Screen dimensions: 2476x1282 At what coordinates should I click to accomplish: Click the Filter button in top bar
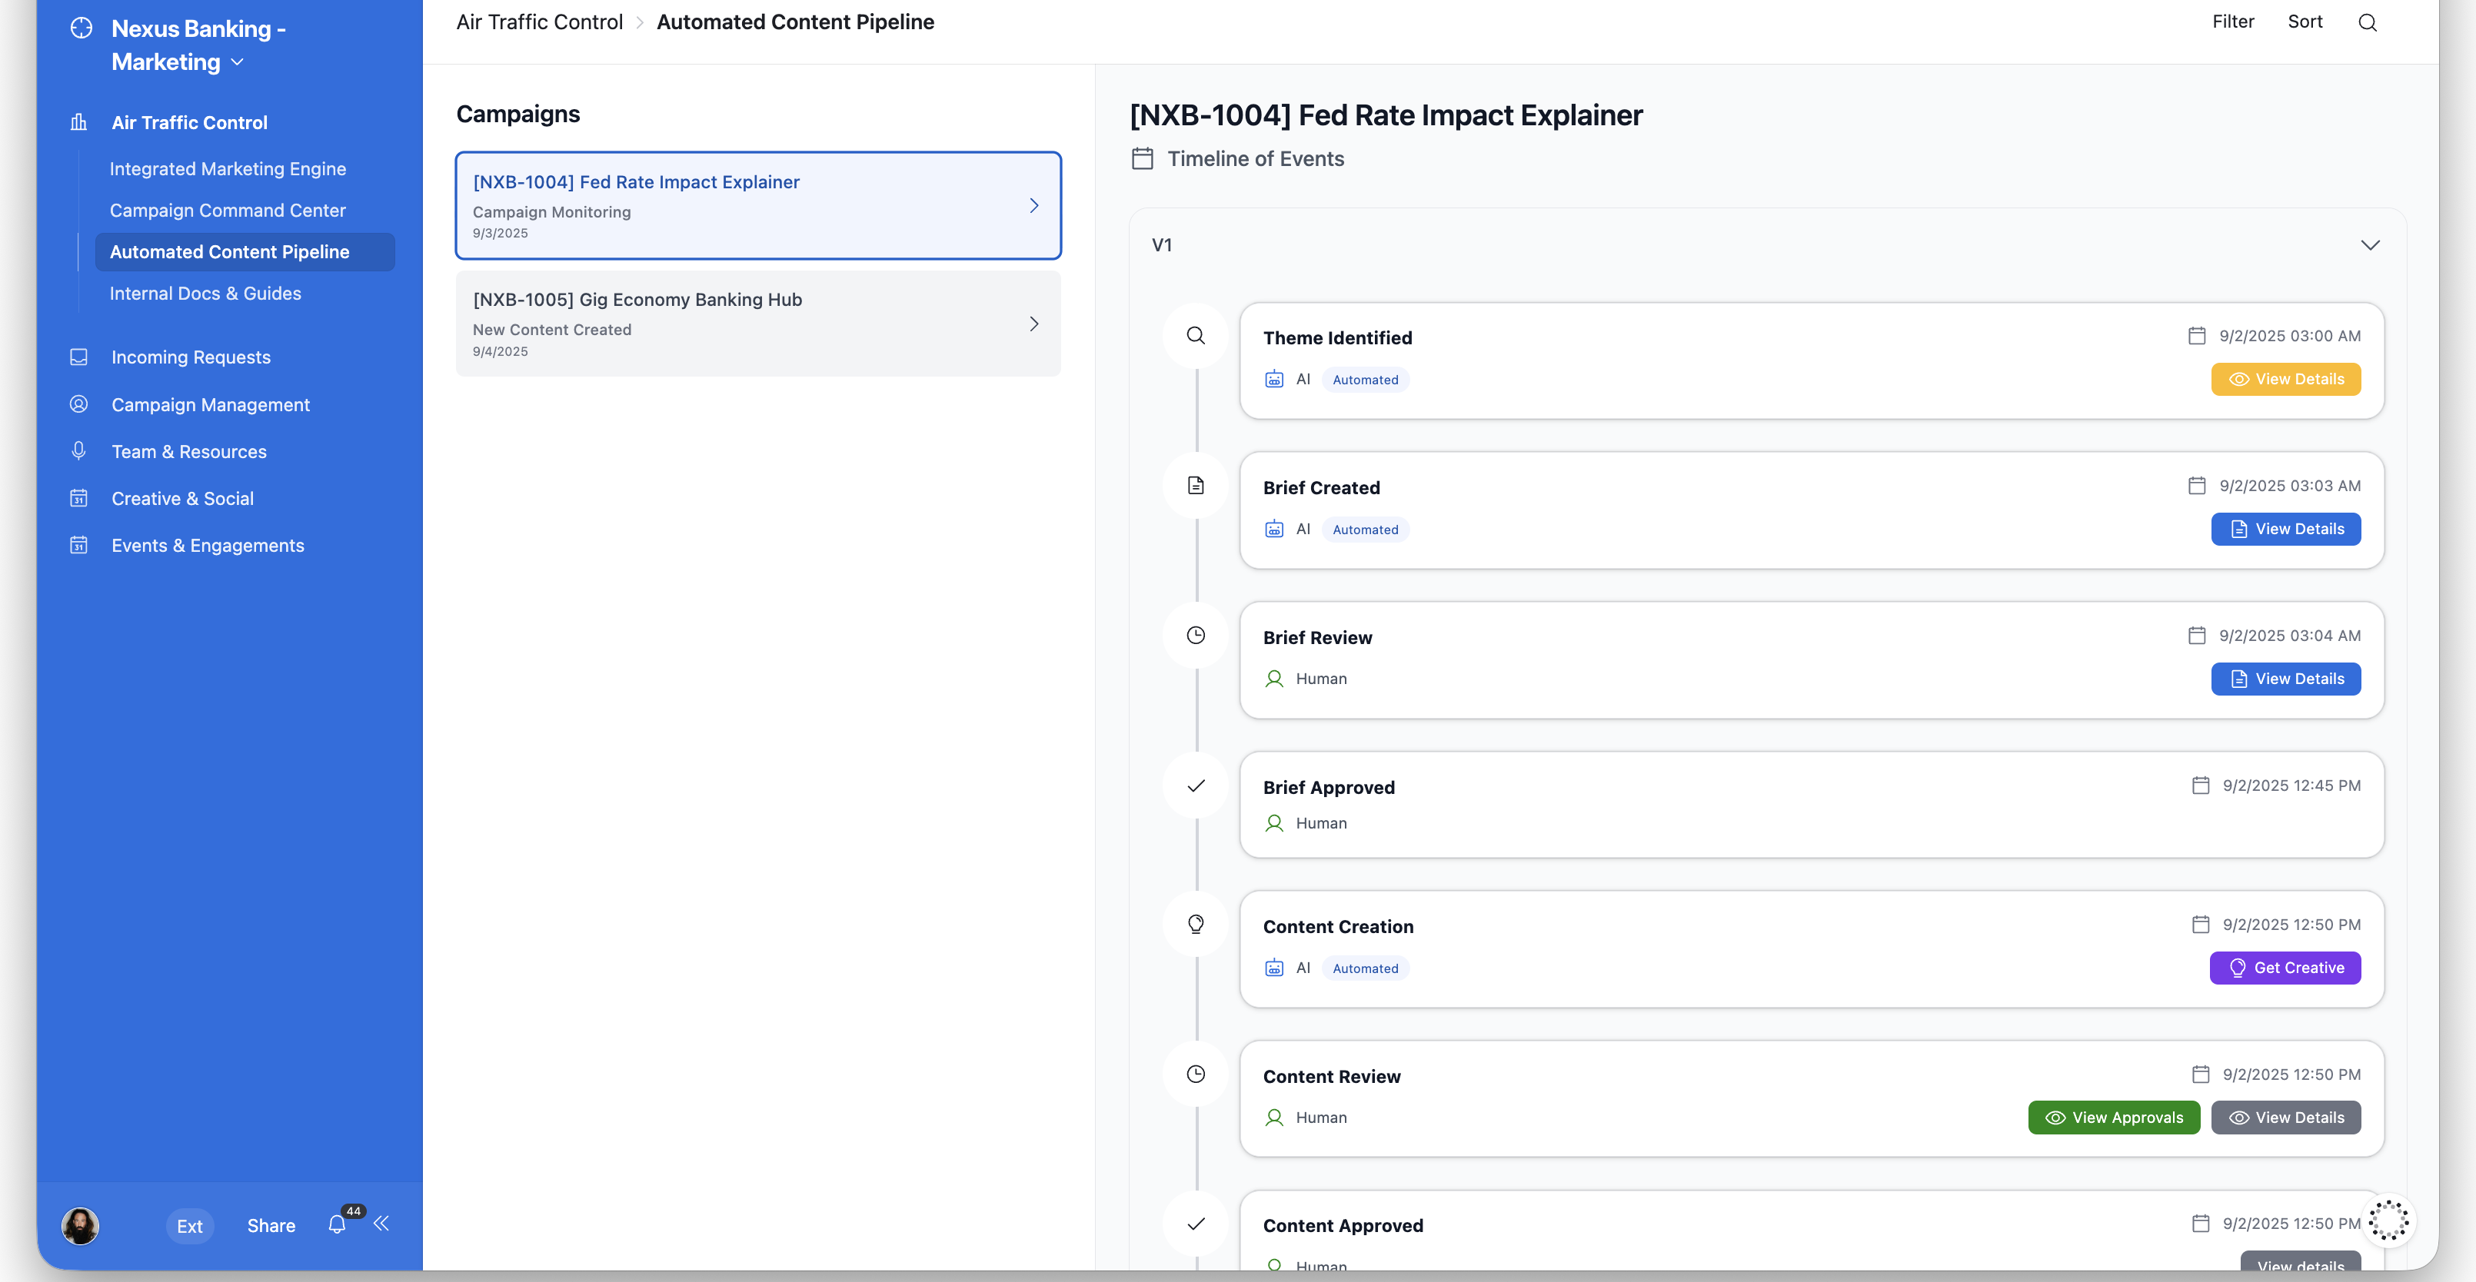tap(2231, 22)
